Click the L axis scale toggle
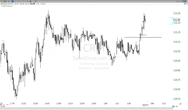Image resolution: width=188 pixels, height=110 pixels. 175,106
